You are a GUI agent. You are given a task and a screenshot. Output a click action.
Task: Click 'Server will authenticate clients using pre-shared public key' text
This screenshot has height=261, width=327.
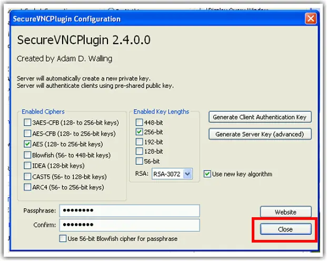(x=95, y=85)
